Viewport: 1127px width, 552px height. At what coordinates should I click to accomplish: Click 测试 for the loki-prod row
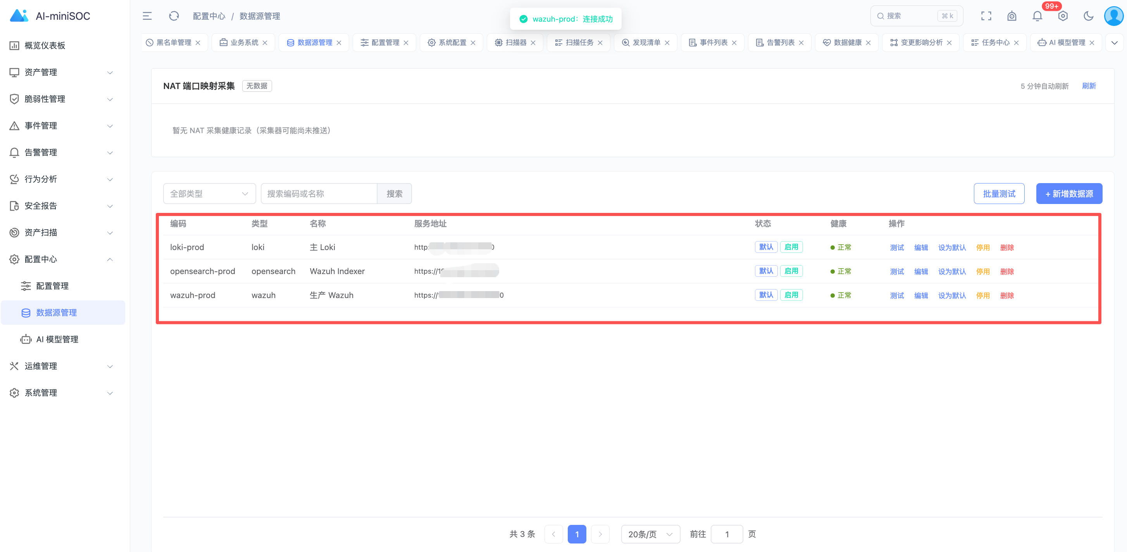(x=897, y=247)
